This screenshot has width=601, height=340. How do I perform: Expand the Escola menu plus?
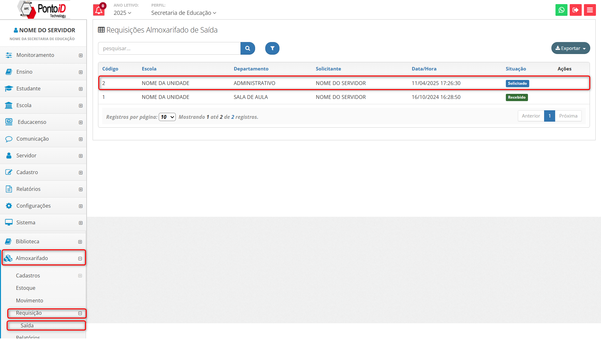81,106
